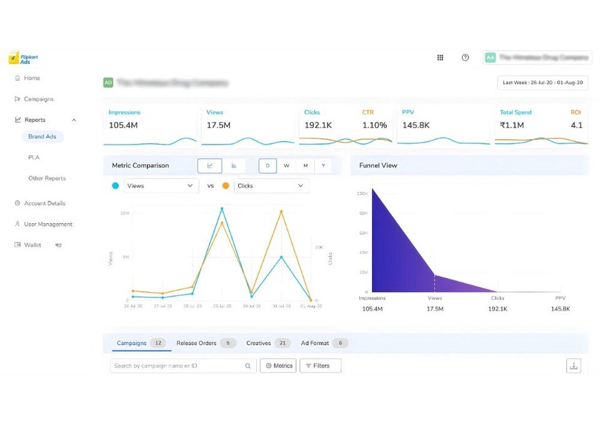Click the Metrics button

point(278,366)
